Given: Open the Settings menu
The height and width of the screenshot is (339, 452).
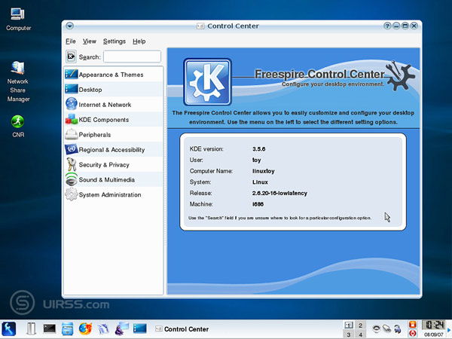Looking at the screenshot, I should tap(115, 41).
